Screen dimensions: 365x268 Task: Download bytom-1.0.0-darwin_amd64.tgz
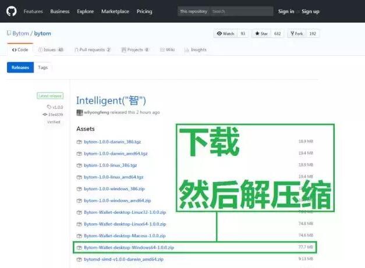116,153
